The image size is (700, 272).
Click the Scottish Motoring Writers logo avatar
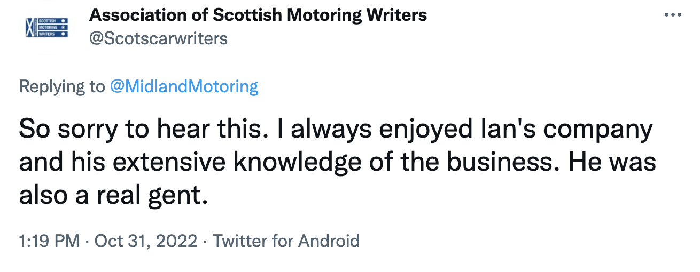tap(46, 27)
